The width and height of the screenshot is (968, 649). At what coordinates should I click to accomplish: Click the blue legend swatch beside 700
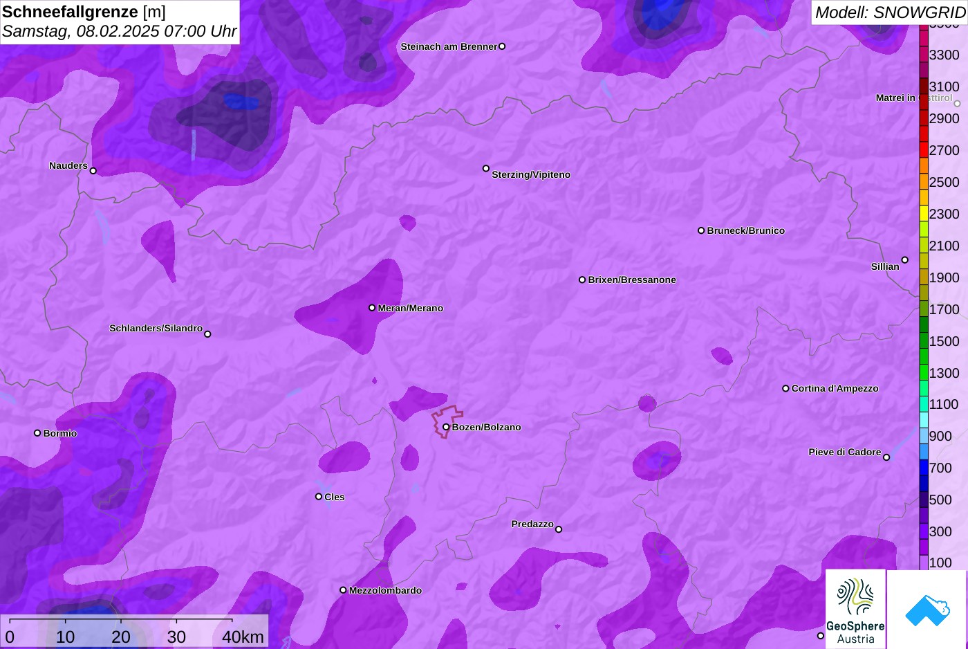click(x=924, y=468)
